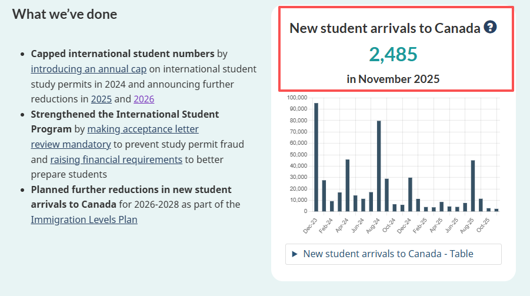Open the 'raising financial requirements' link
530x296 pixels.
(116, 159)
